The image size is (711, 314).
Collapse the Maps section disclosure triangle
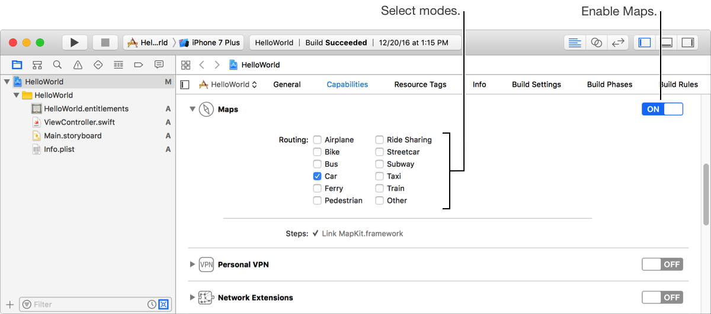click(x=192, y=109)
